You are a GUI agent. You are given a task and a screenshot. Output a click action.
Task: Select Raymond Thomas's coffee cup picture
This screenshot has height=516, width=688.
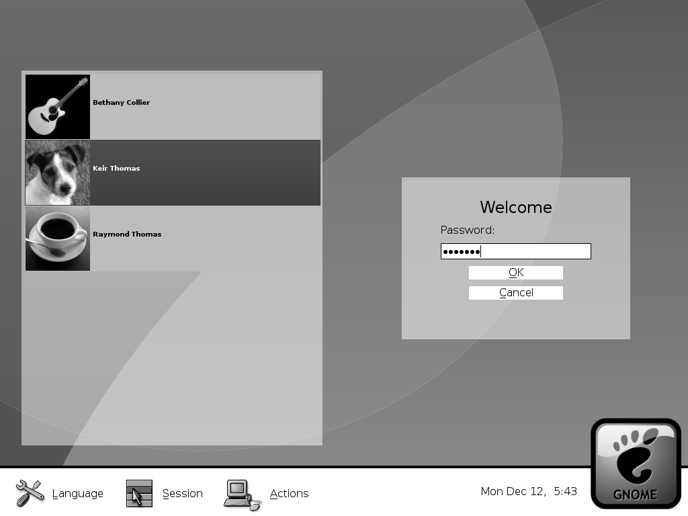tap(58, 239)
